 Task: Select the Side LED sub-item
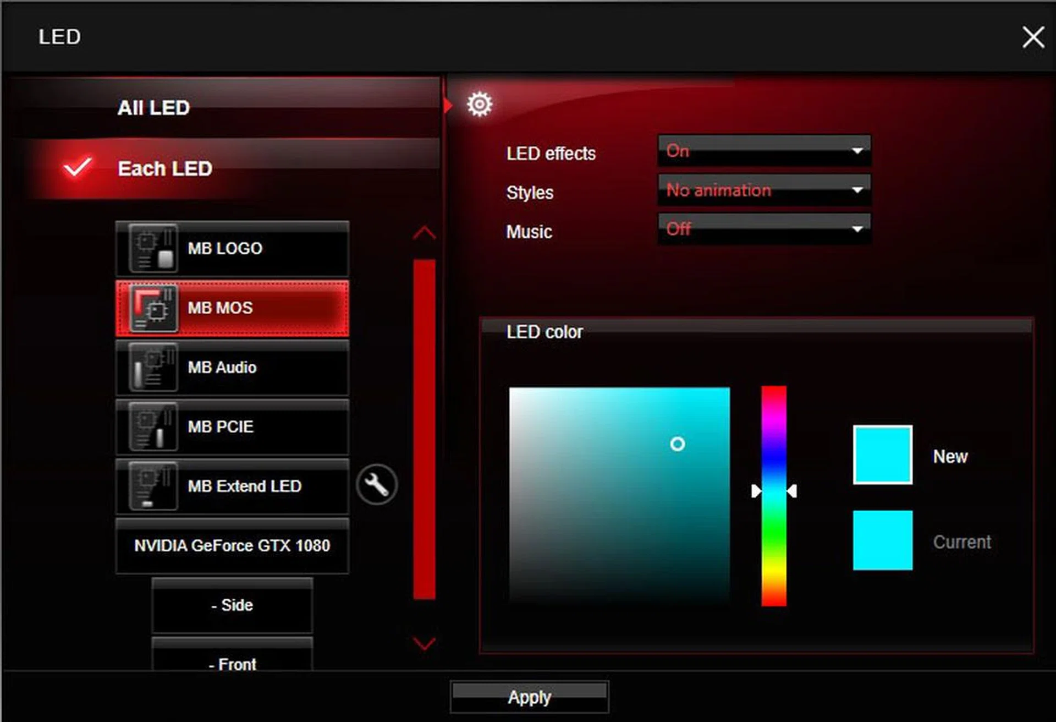(x=232, y=605)
